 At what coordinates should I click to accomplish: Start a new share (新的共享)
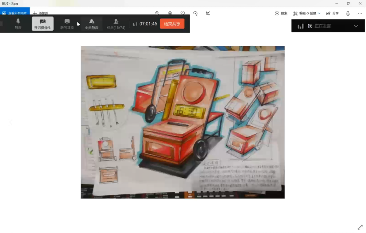pos(67,24)
